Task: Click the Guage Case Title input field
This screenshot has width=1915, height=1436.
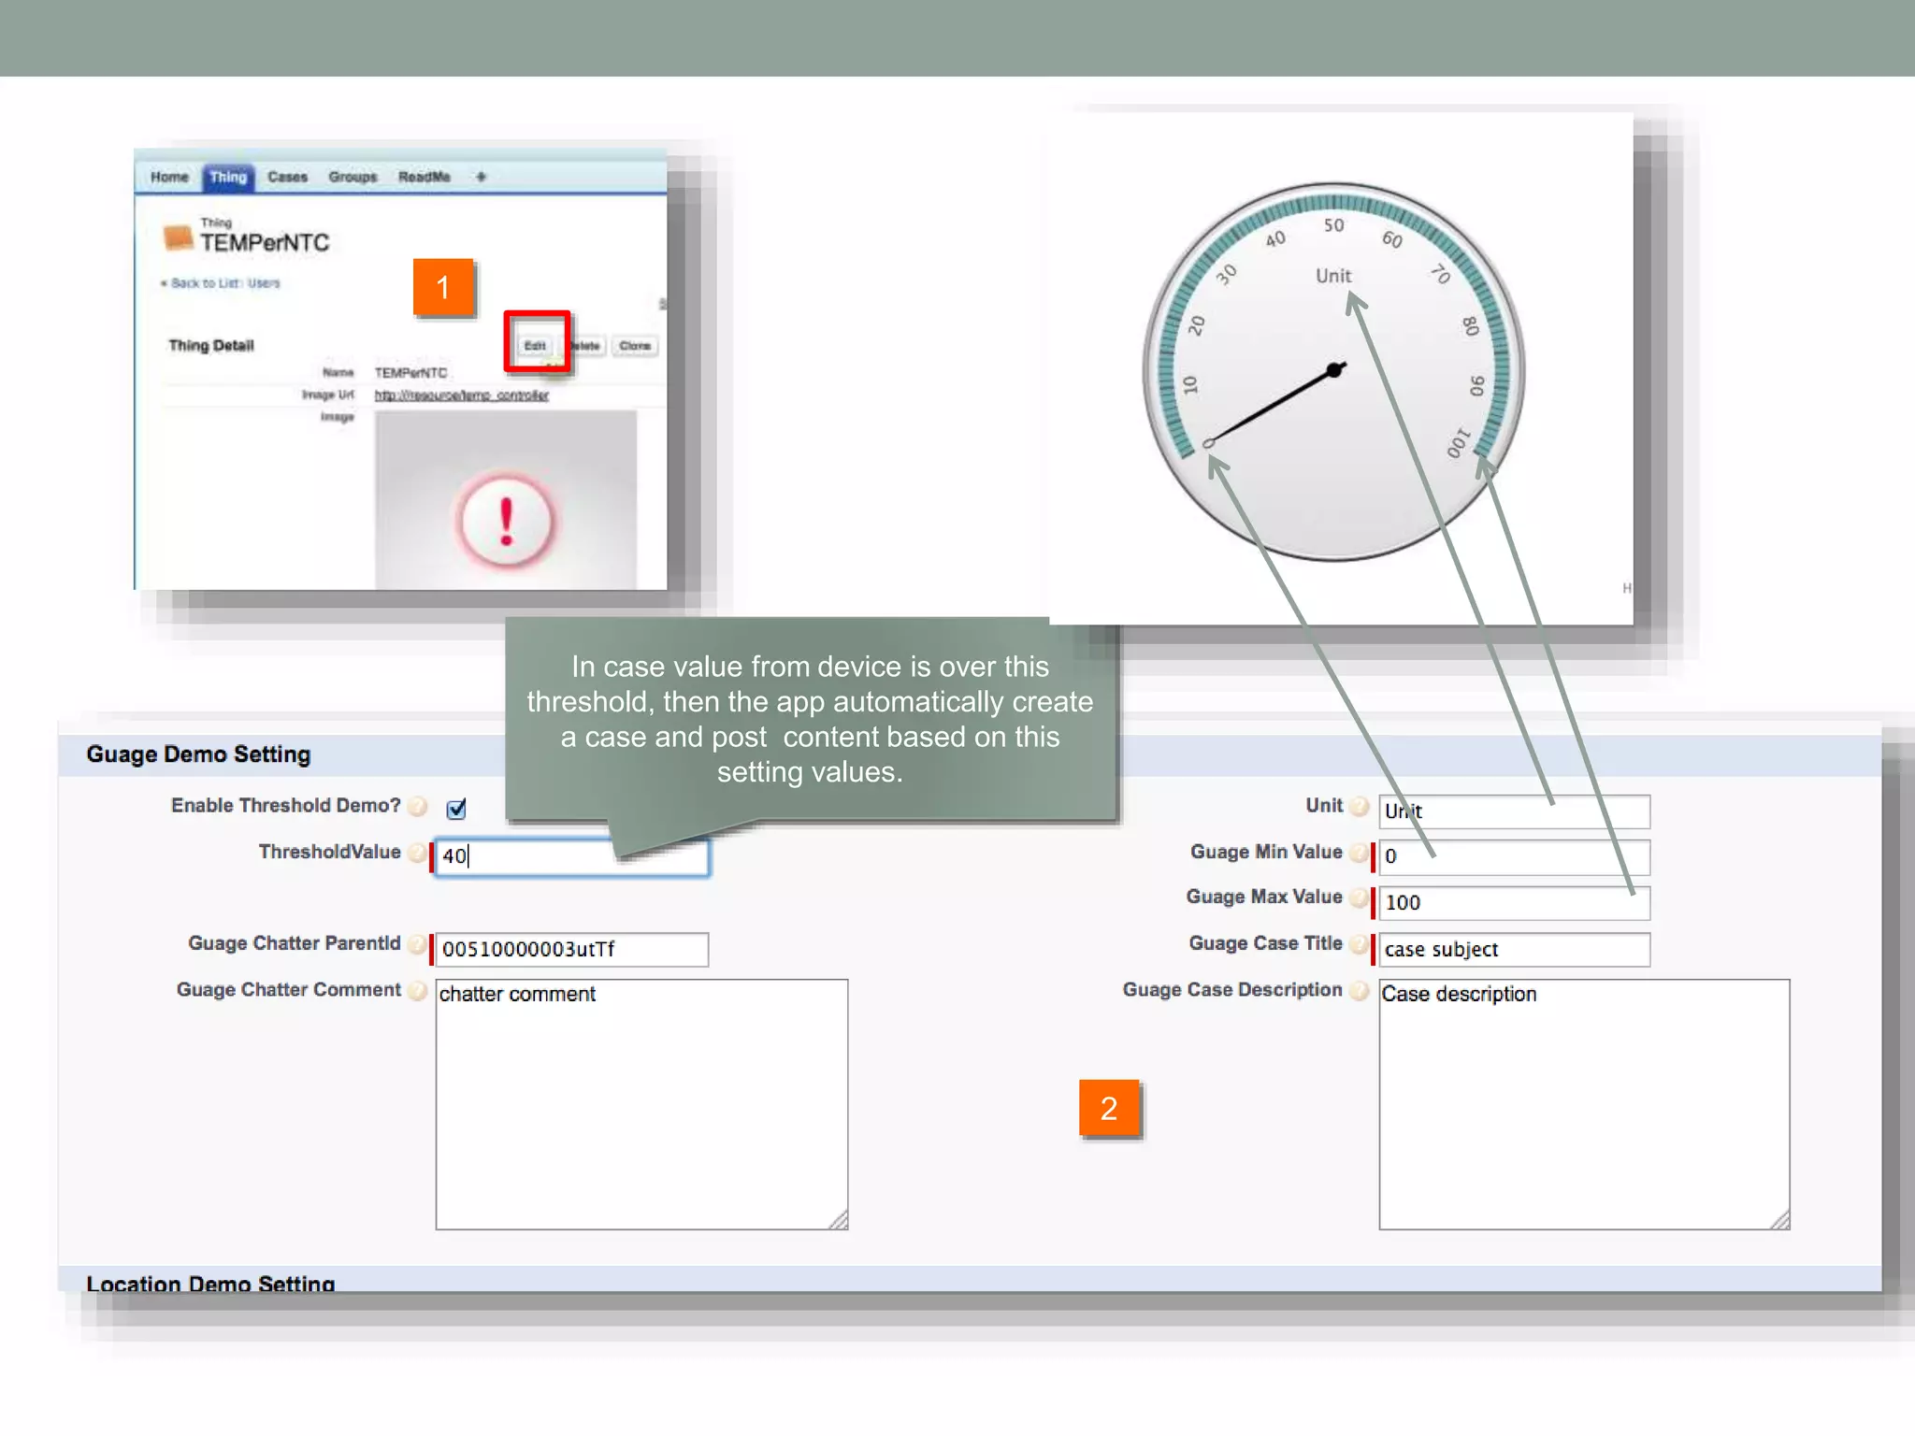Action: click(x=1513, y=950)
